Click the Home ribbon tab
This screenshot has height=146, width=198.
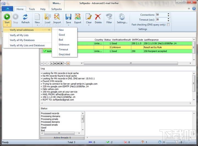coord(20,9)
